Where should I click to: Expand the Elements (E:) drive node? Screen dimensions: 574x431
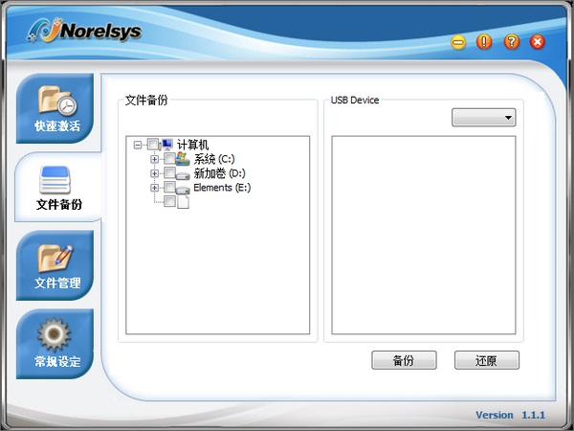pyautogui.click(x=154, y=188)
